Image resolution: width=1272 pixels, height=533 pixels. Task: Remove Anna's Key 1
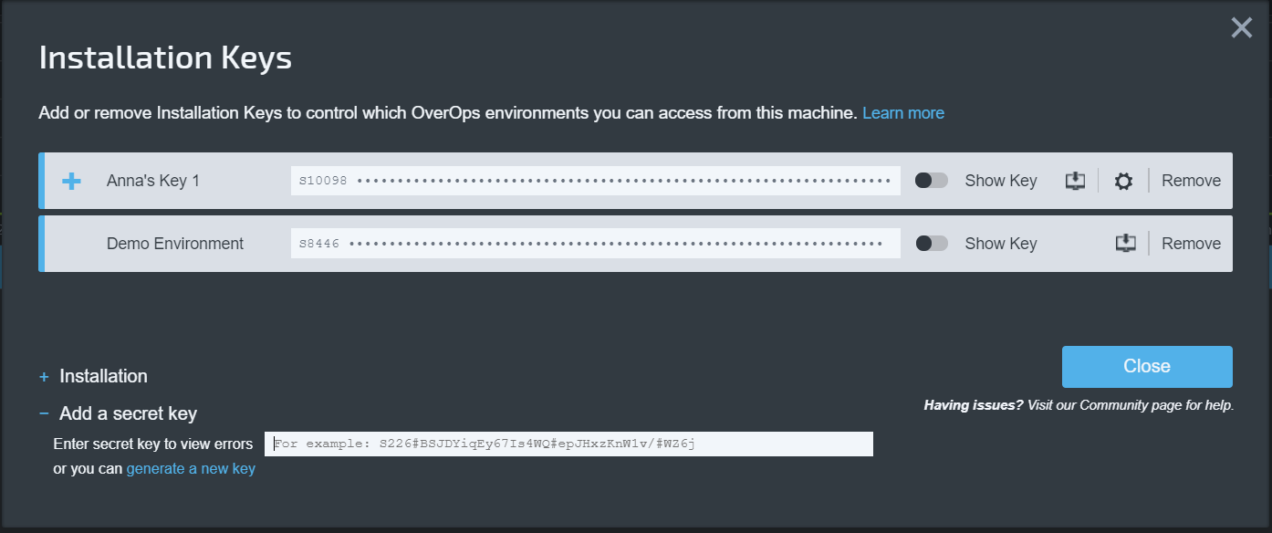pos(1191,181)
